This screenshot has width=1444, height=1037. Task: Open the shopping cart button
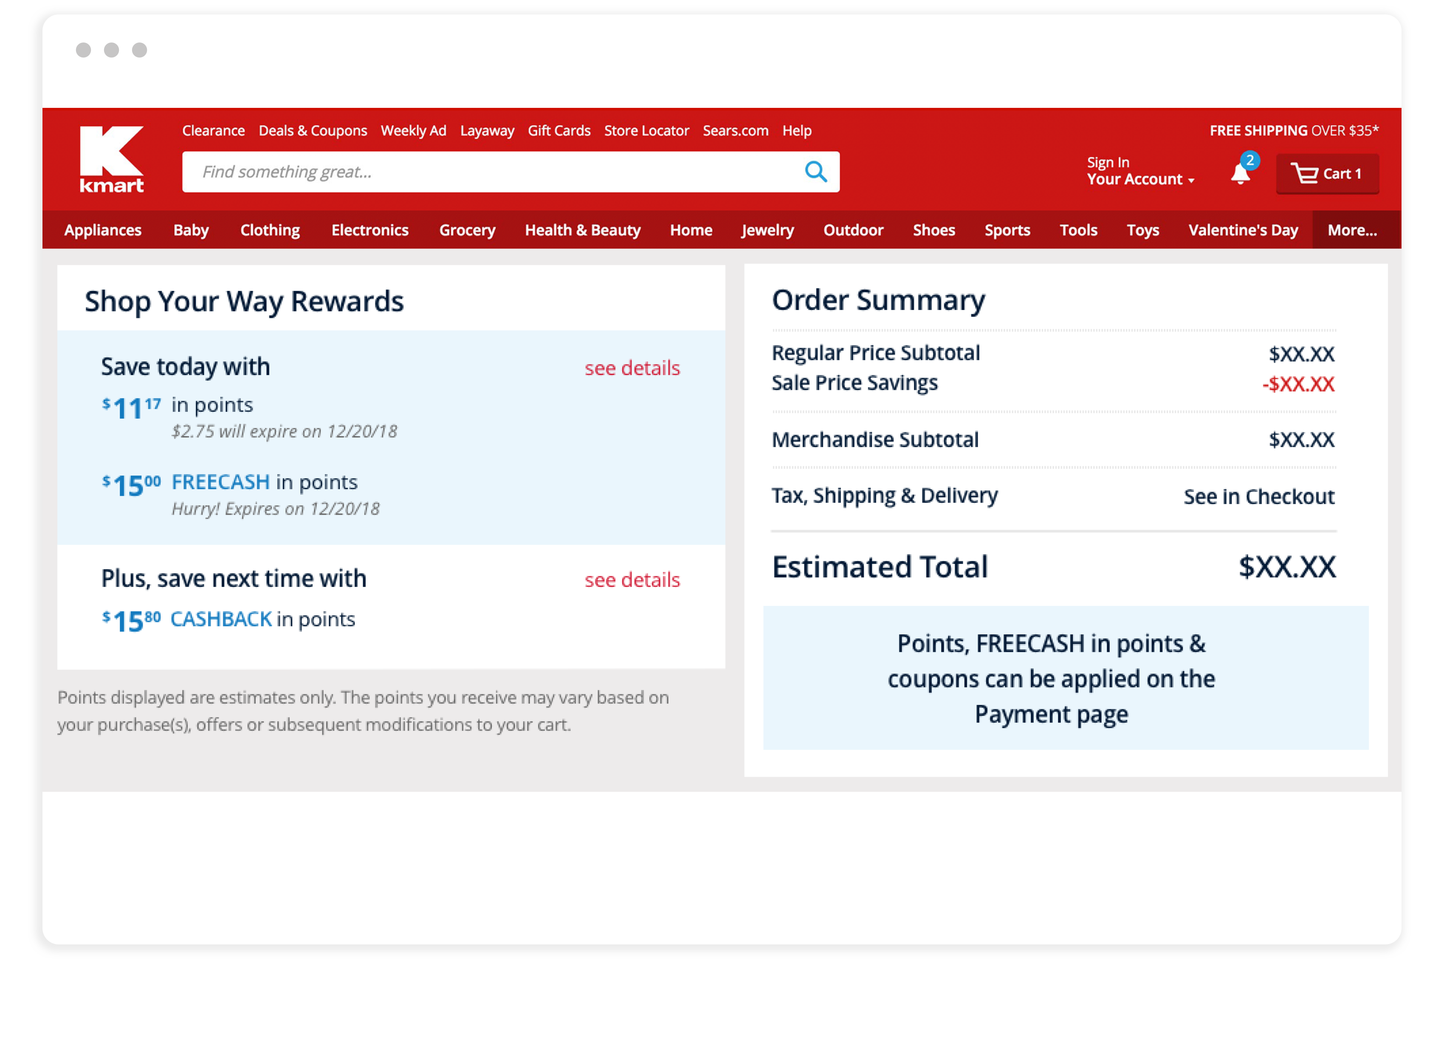[1327, 174]
